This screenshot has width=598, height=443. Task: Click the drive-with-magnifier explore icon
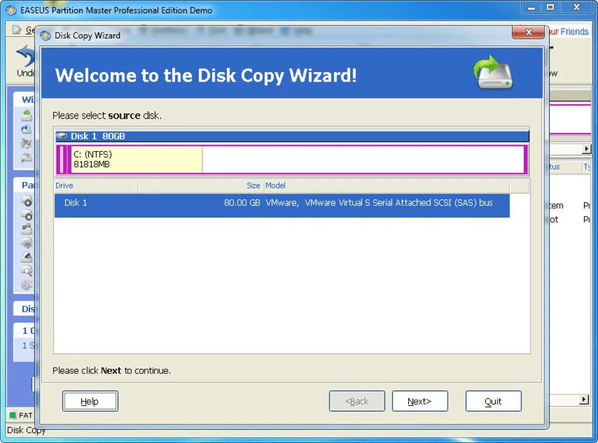click(x=27, y=271)
